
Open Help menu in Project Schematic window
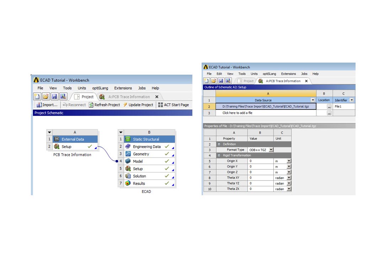[155, 88]
